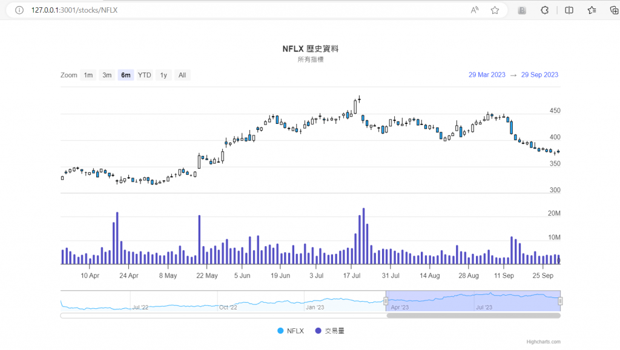The image size is (620, 350).
Task: Select the 1y zoom range
Action: [x=163, y=75]
